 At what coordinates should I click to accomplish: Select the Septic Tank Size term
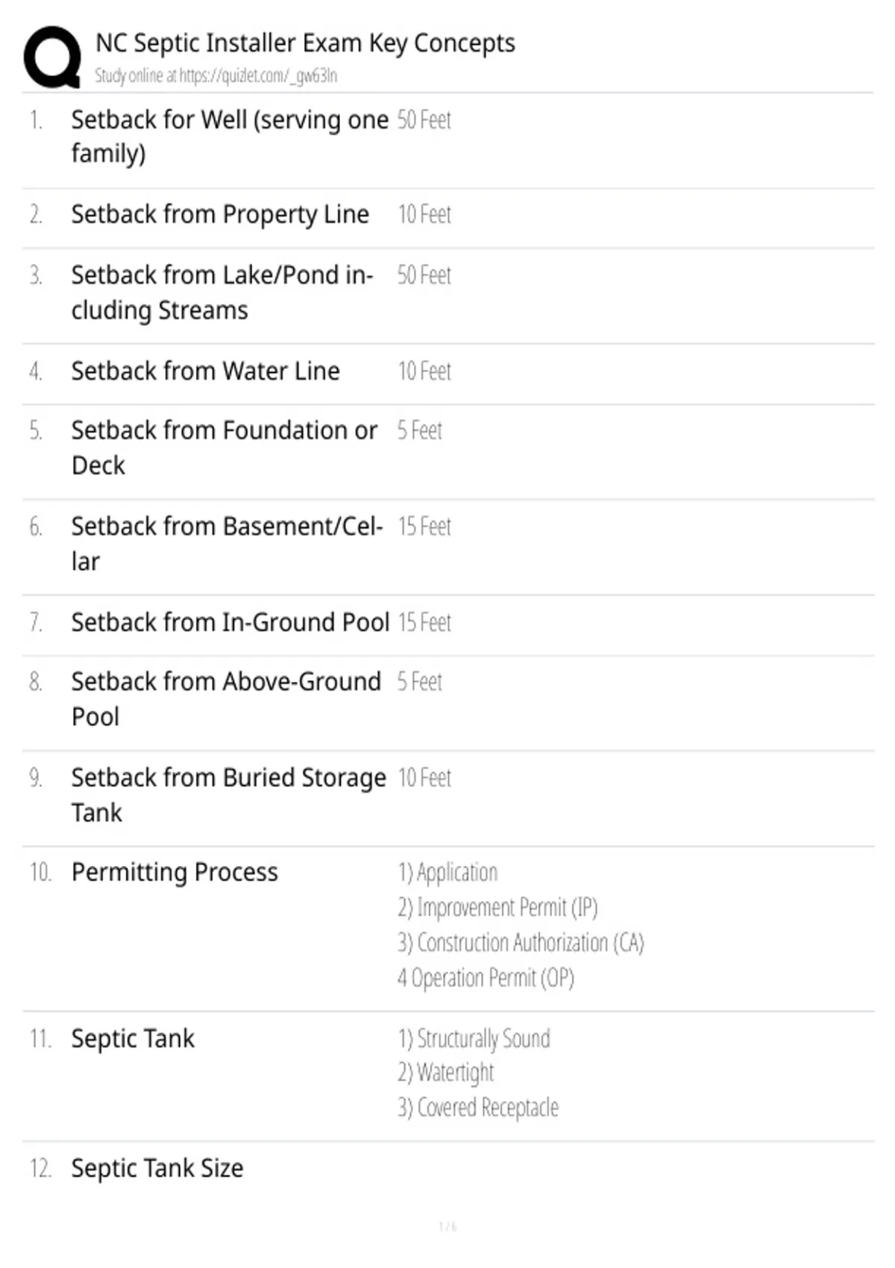[157, 1168]
